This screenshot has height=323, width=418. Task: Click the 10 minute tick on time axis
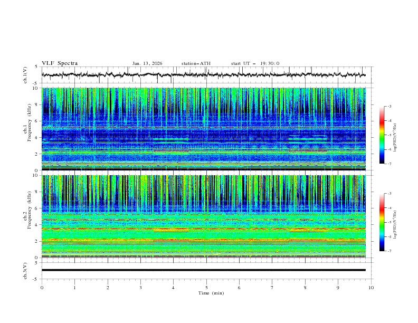[371, 288]
